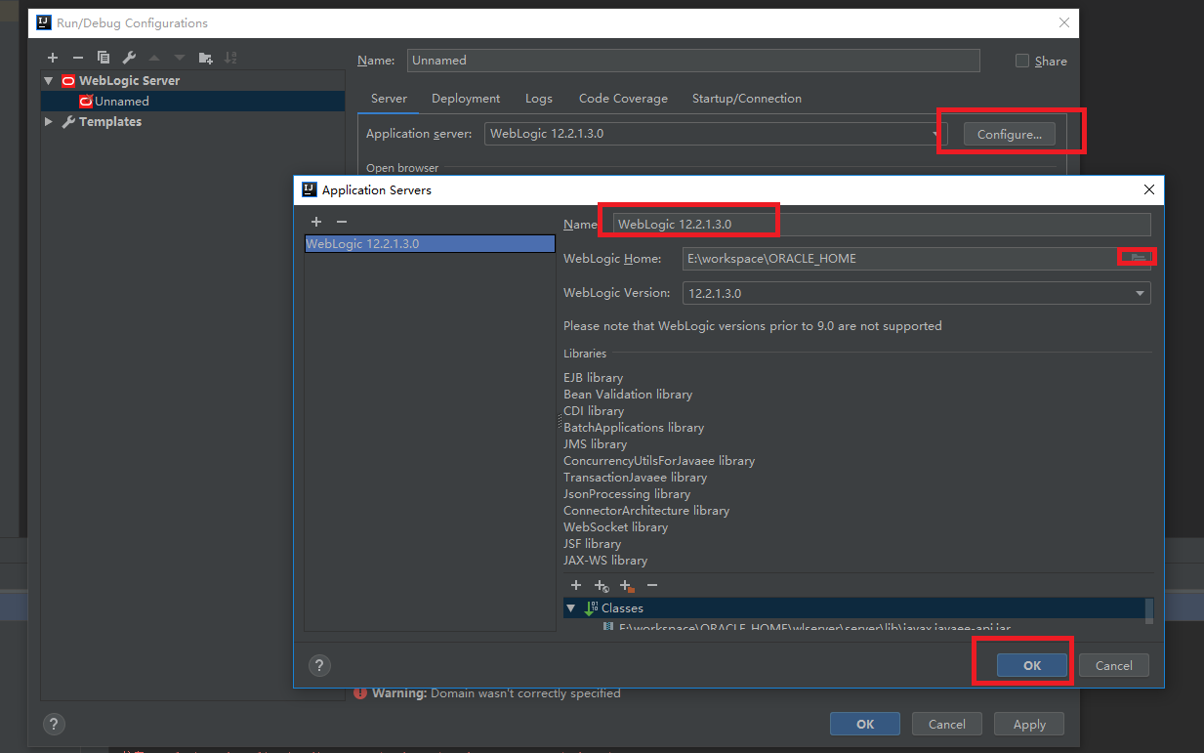Image resolution: width=1204 pixels, height=753 pixels.
Task: Close the Application Servers dialog
Action: (1149, 189)
